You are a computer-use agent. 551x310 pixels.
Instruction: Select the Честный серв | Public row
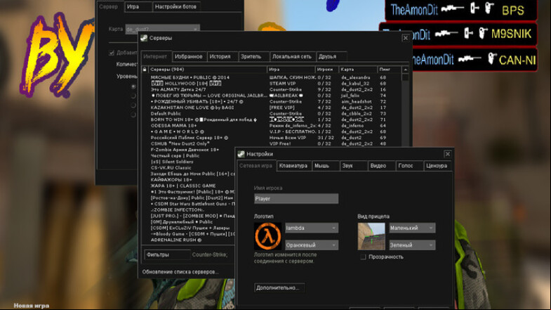(x=189, y=155)
